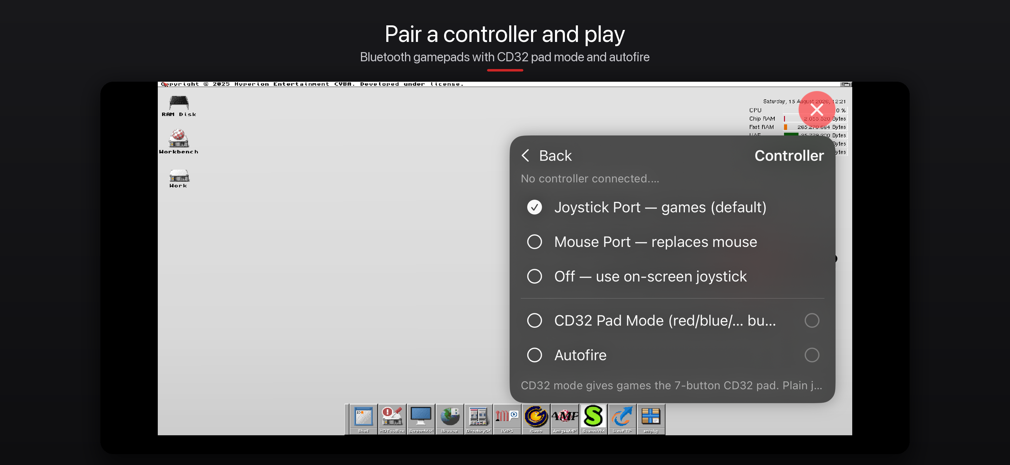Launch AmigaAMP from the dock

pyautogui.click(x=565, y=419)
